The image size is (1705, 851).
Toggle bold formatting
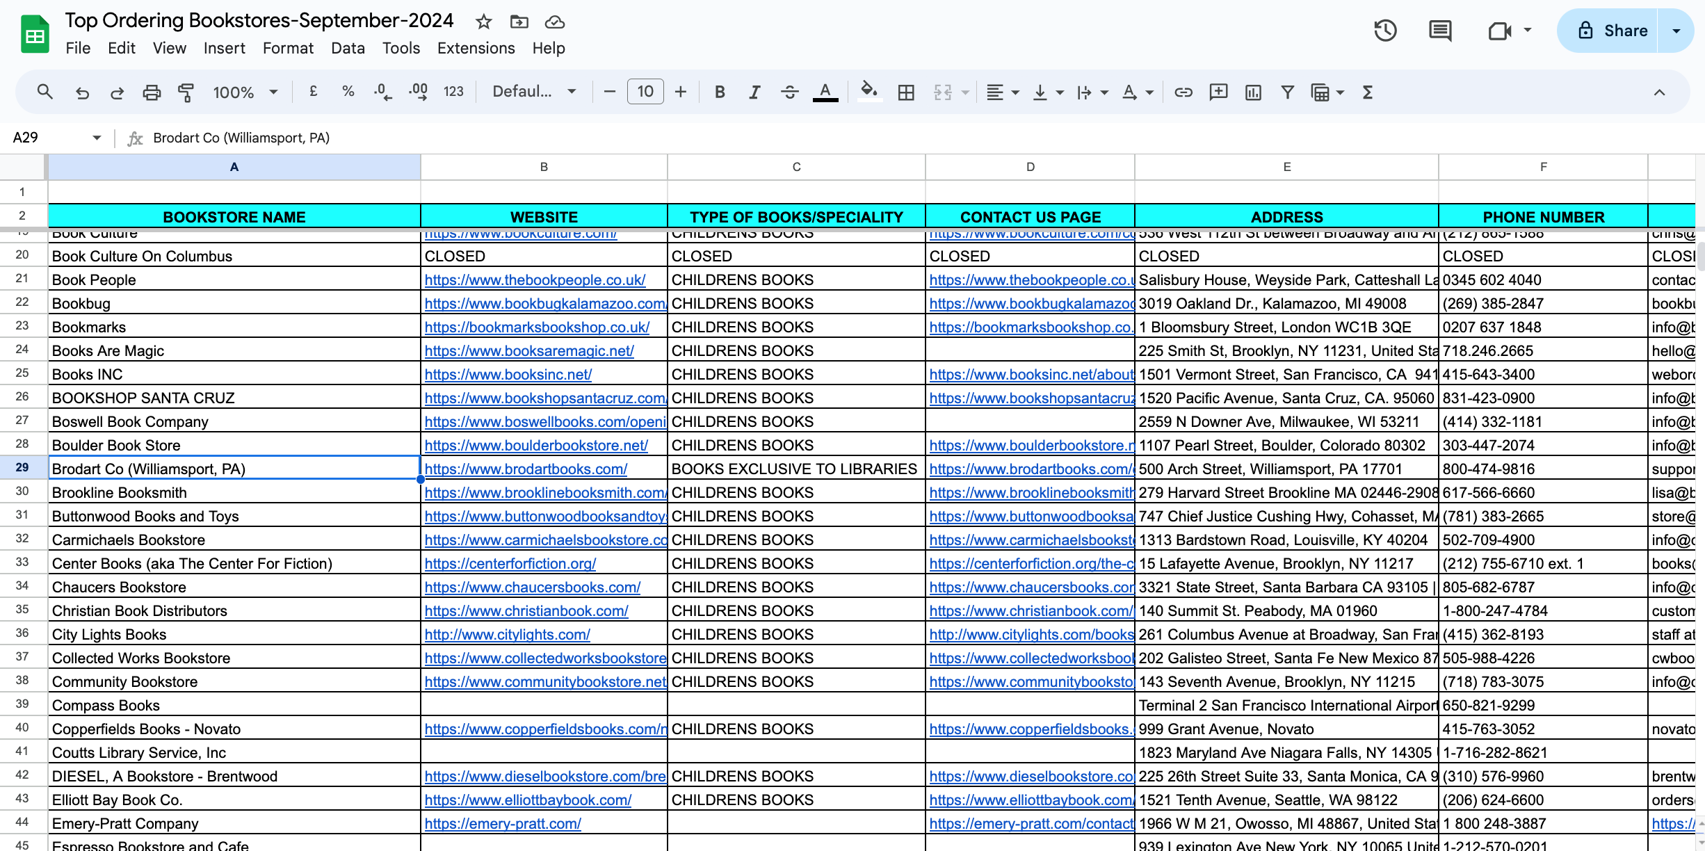coord(720,92)
